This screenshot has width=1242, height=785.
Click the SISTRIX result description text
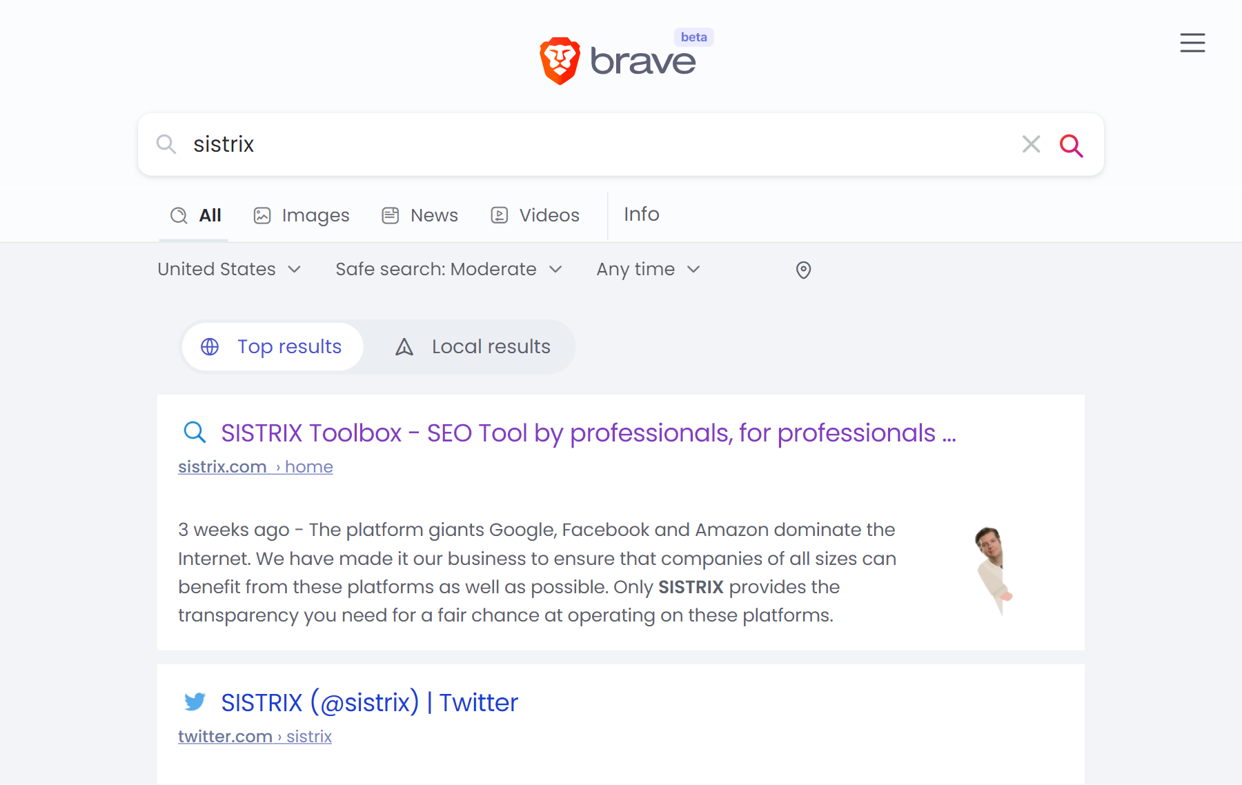tap(537, 573)
